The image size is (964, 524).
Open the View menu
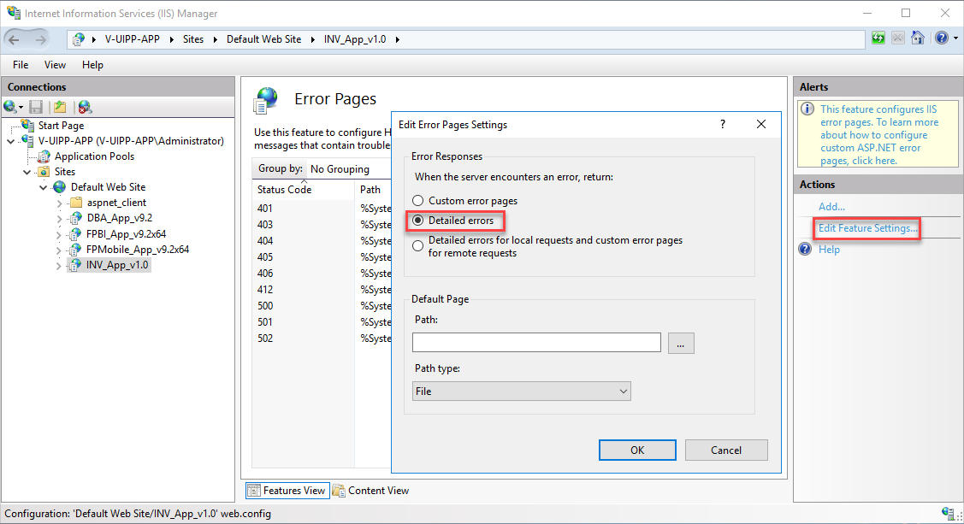click(x=55, y=64)
